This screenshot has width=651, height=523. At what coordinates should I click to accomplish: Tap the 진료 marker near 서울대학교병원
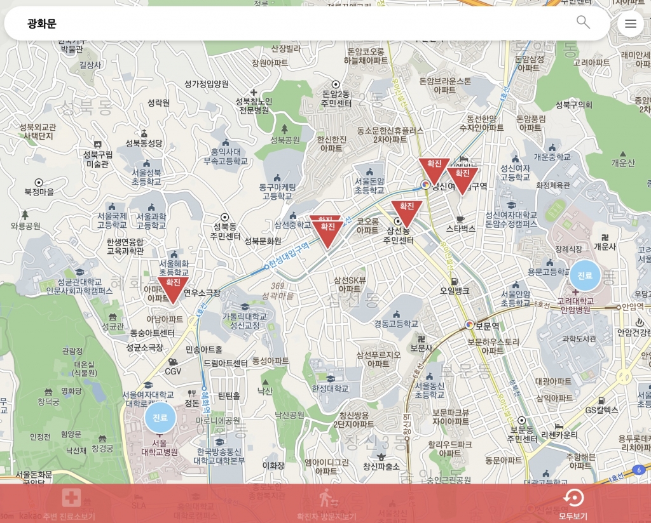(160, 418)
